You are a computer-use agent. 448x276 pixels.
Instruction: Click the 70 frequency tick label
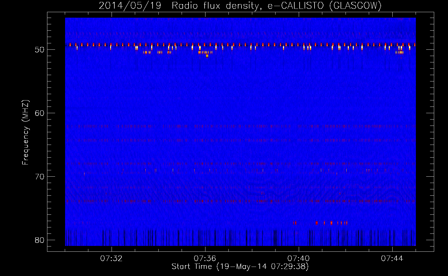[40, 177]
